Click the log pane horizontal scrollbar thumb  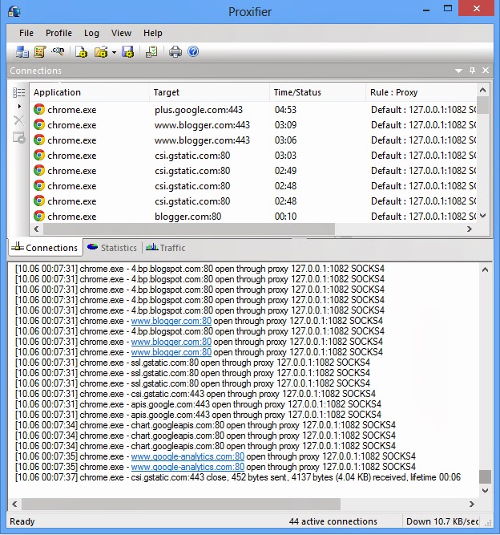pos(181,504)
